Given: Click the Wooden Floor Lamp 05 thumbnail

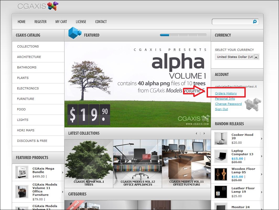Looking at the screenshot, I should 221,174.
